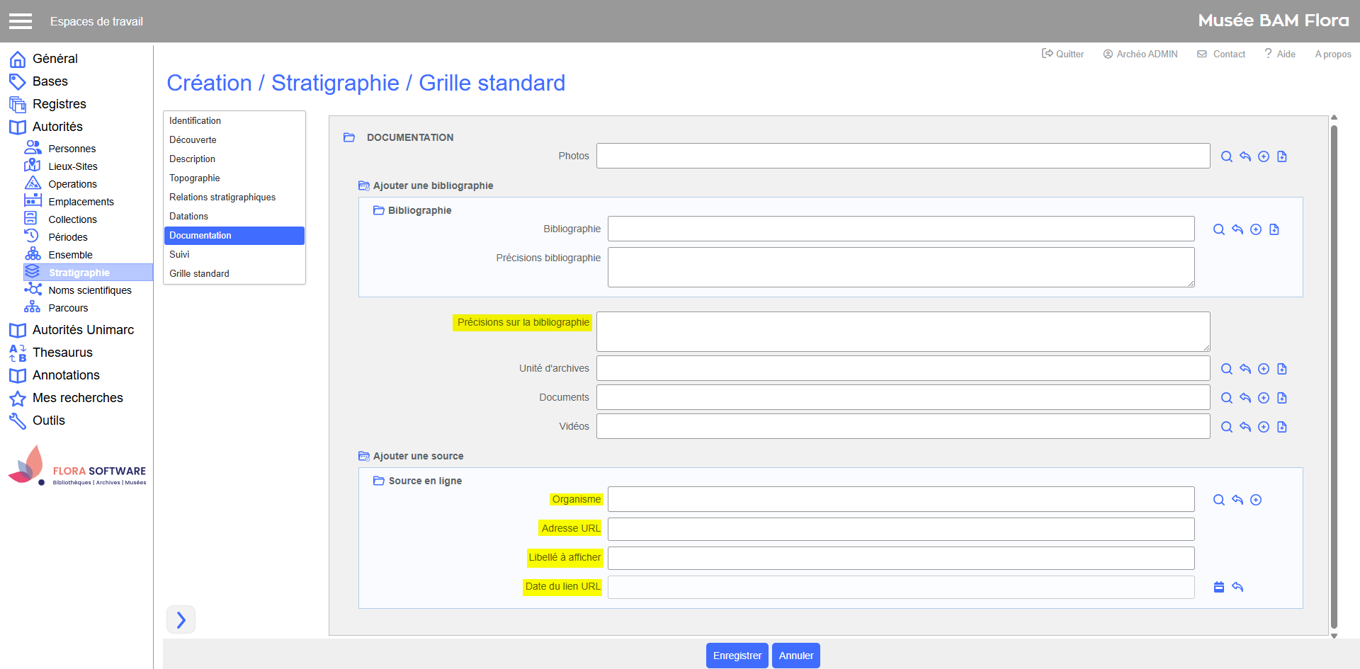
Task: Click the Quitter link in top bar
Action: [1062, 54]
